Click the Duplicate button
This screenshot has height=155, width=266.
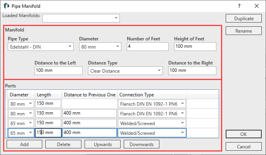[244, 18]
